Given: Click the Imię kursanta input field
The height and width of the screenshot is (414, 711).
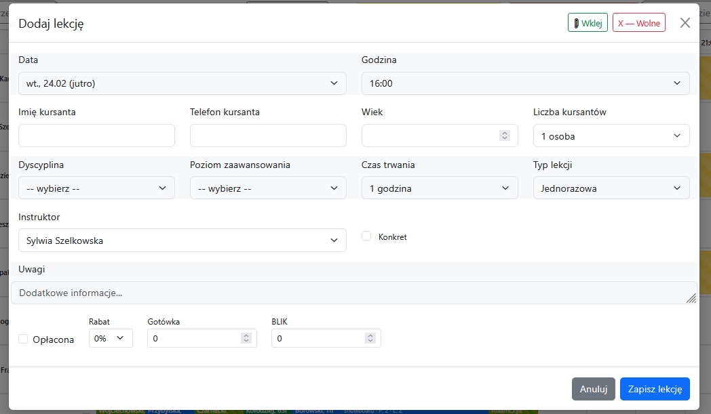Looking at the screenshot, I should coord(96,136).
